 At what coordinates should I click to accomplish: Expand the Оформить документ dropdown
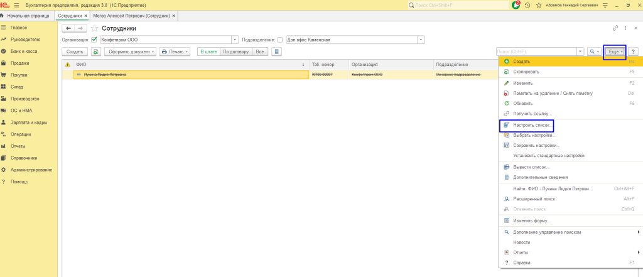point(129,52)
